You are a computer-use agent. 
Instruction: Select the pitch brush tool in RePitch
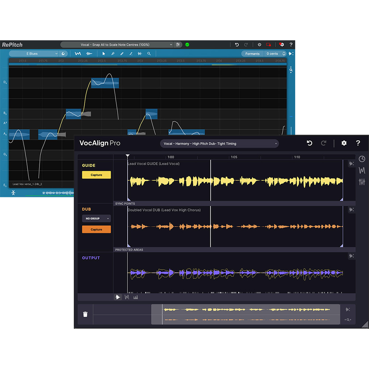click(113, 54)
